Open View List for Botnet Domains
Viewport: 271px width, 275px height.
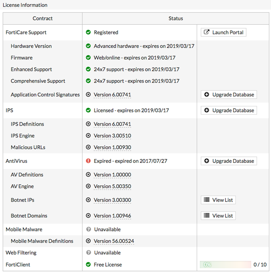click(218, 216)
